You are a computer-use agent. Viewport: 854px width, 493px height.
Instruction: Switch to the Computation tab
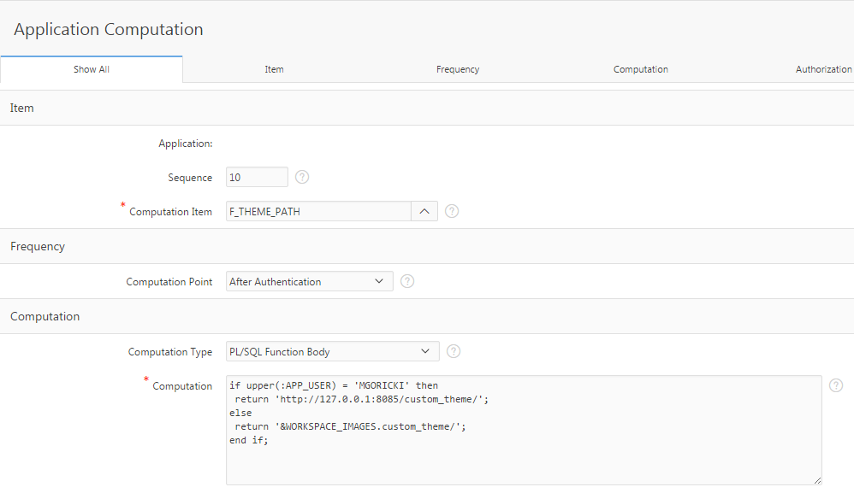pyautogui.click(x=640, y=69)
